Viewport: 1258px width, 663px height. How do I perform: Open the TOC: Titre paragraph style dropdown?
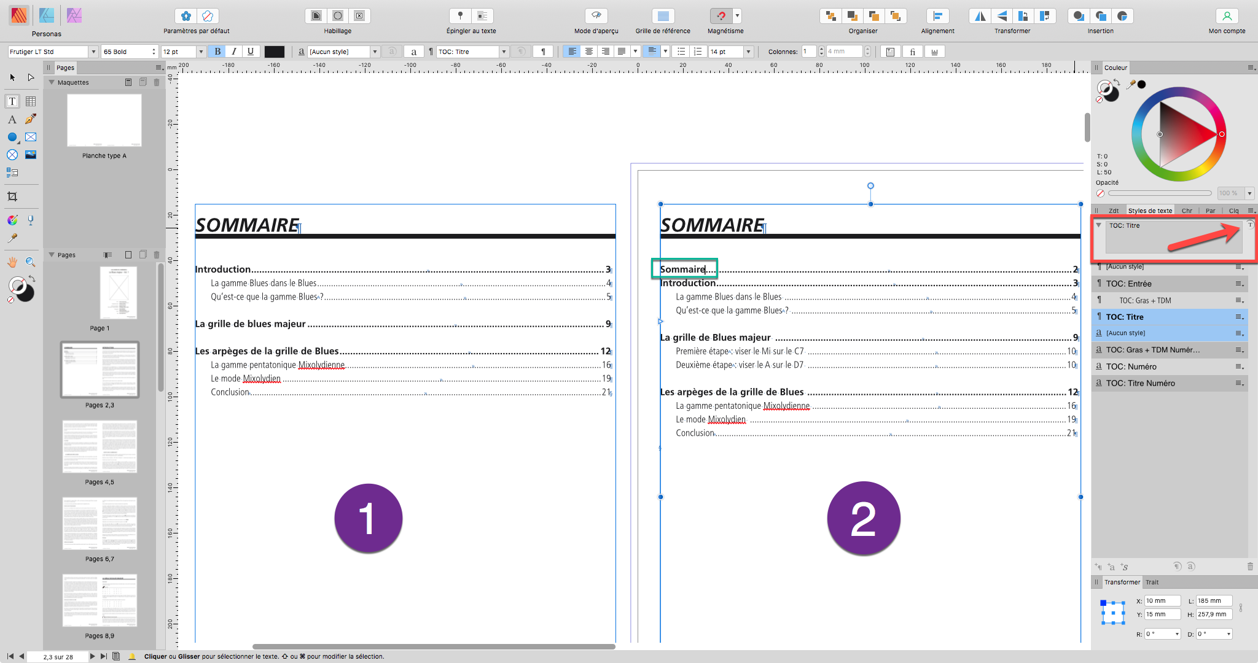point(504,52)
